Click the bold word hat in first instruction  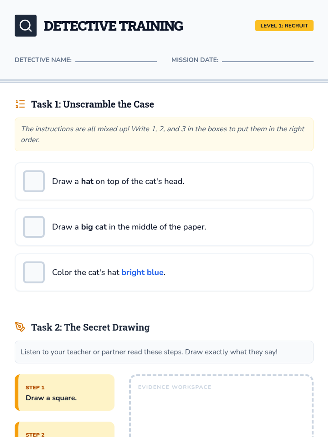pos(87,181)
